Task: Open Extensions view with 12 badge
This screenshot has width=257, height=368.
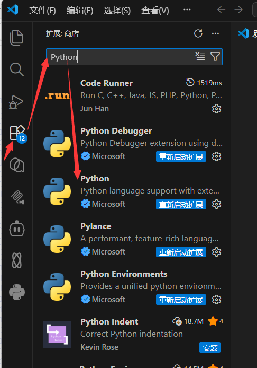Action: (x=18, y=134)
